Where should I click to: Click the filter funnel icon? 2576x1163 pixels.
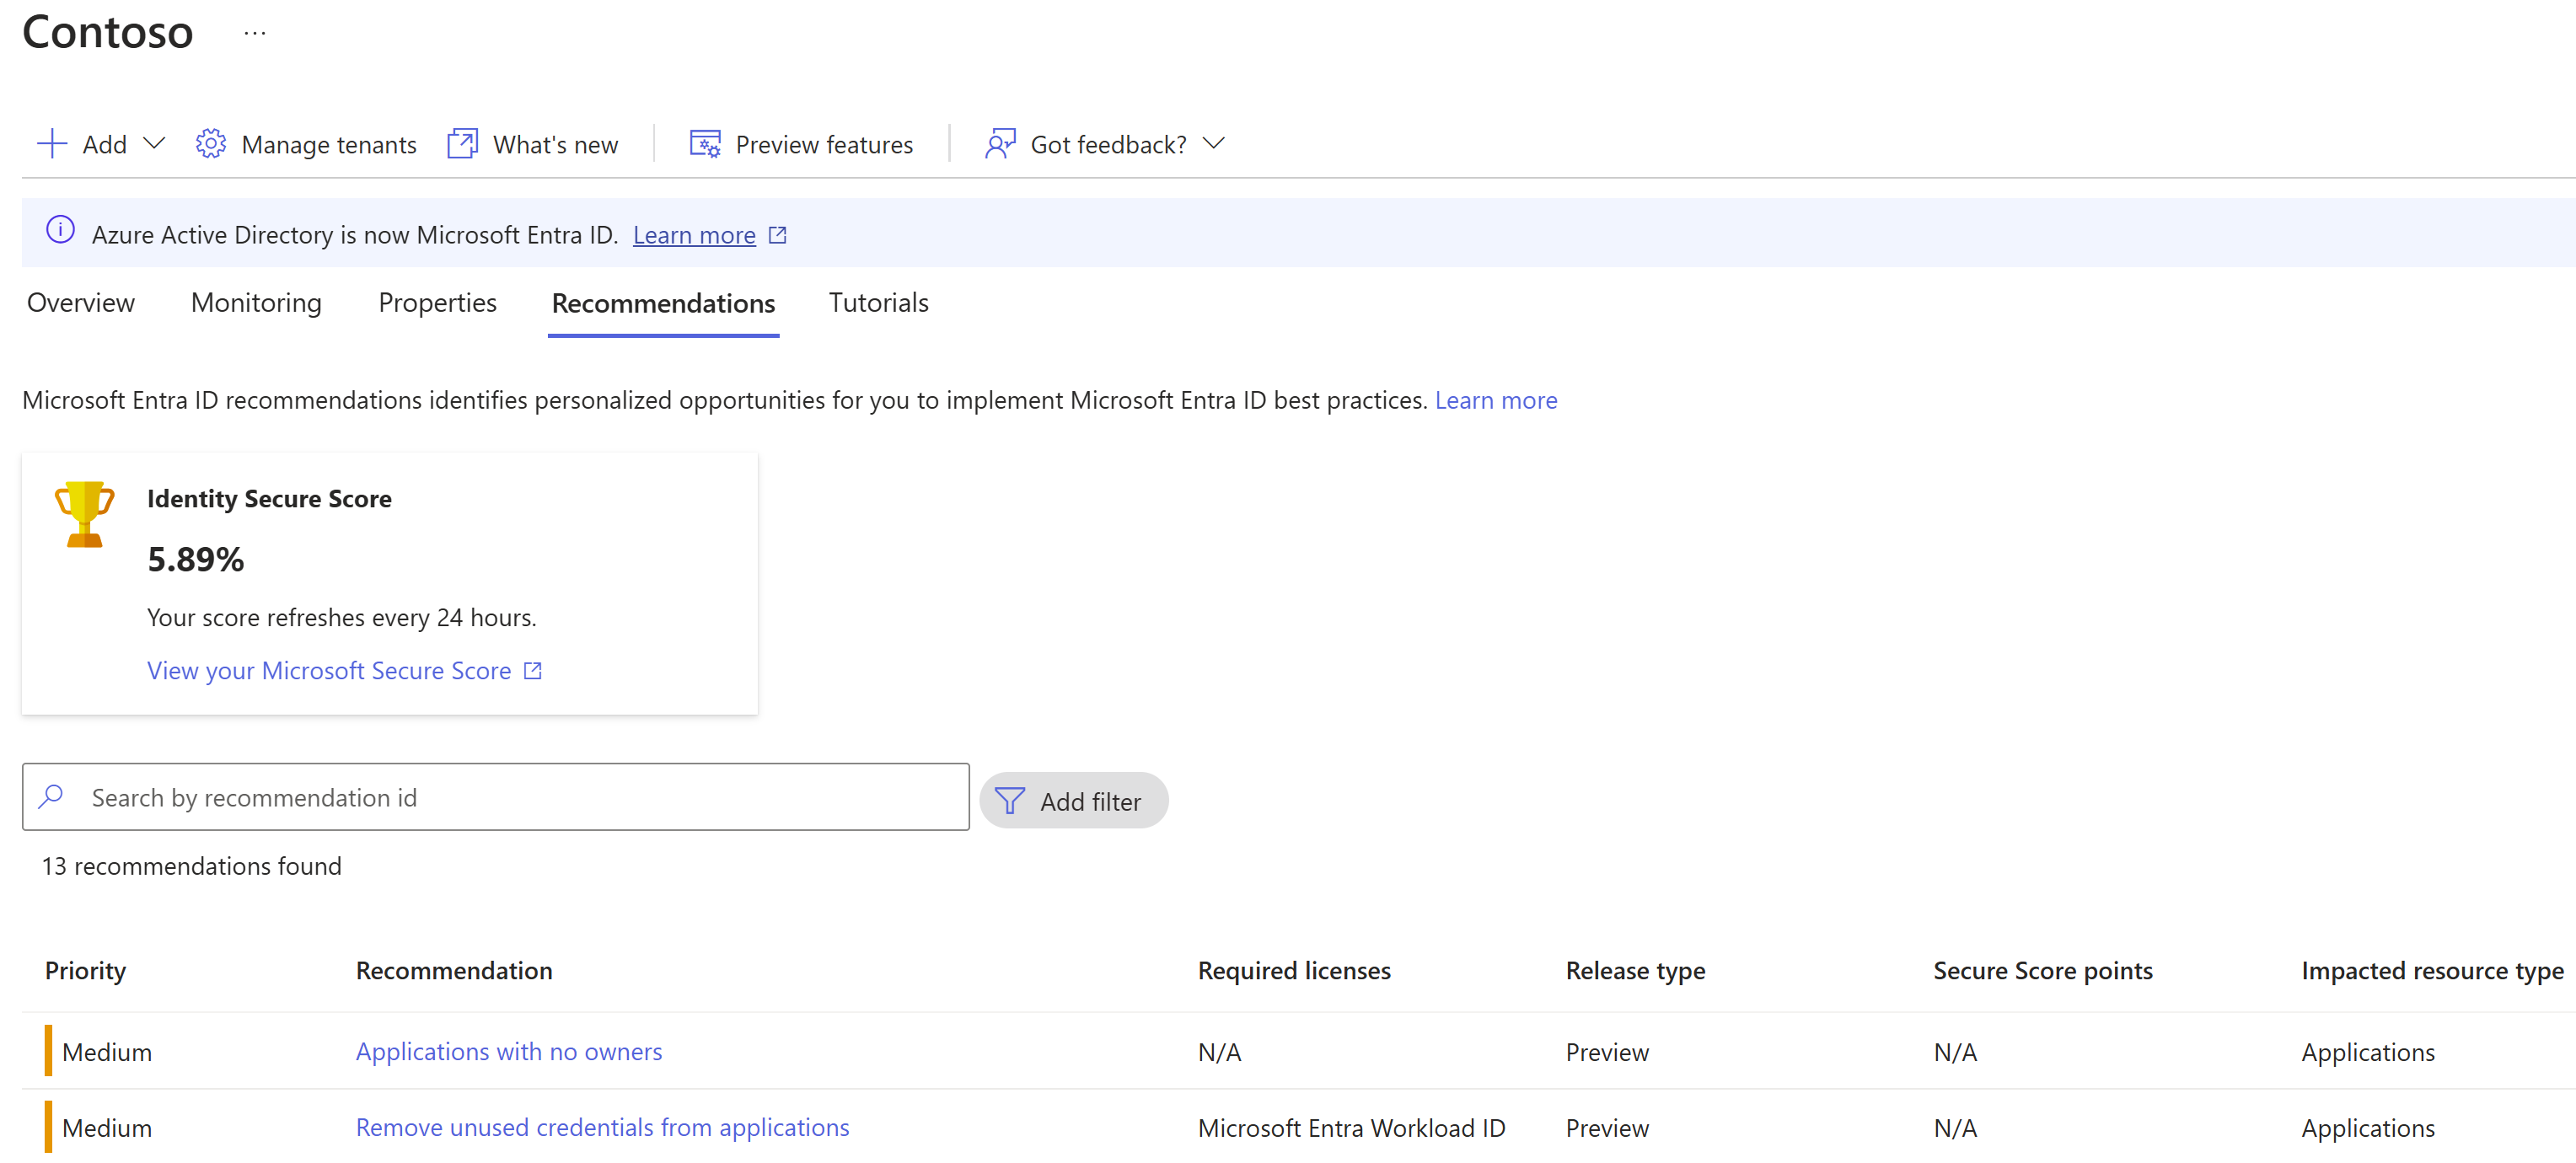coord(1011,801)
